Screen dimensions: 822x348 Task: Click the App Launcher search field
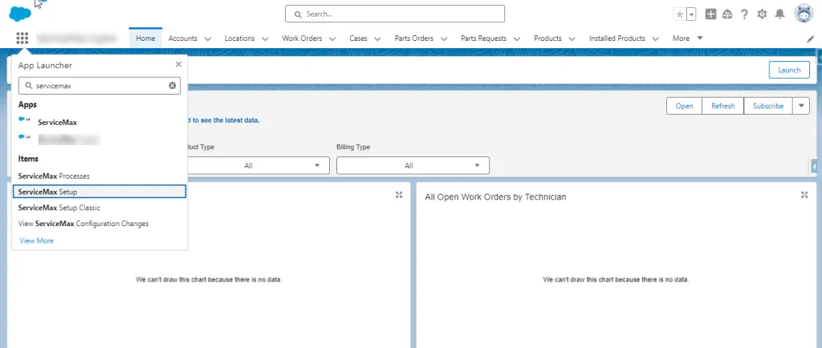click(100, 86)
